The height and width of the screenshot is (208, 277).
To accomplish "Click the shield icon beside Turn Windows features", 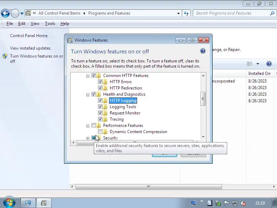I will [x=5, y=56].
